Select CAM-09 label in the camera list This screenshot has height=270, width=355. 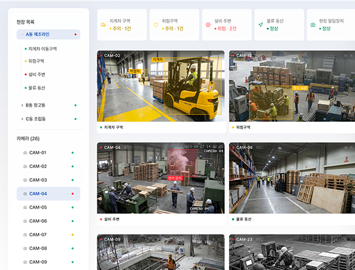click(x=38, y=262)
